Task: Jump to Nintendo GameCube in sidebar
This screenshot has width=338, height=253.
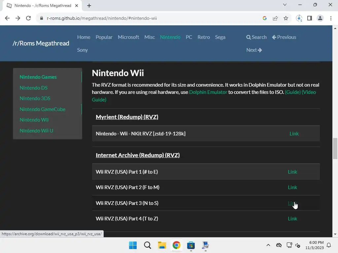Action: pos(43,109)
